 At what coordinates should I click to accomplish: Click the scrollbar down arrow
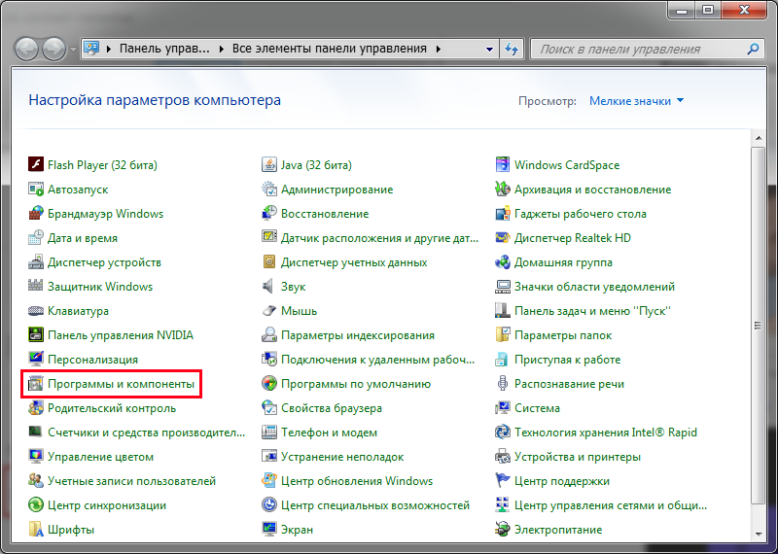pyautogui.click(x=758, y=535)
